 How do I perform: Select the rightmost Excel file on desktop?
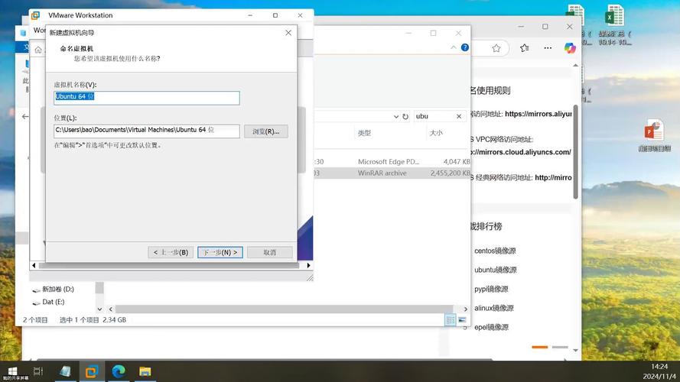point(614,24)
